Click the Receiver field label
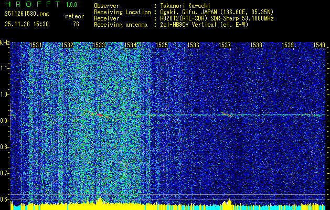 [x=107, y=18]
